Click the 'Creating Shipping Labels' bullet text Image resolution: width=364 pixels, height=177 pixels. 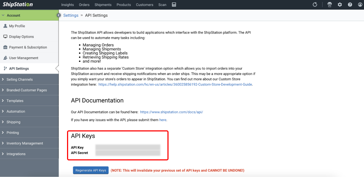point(105,53)
